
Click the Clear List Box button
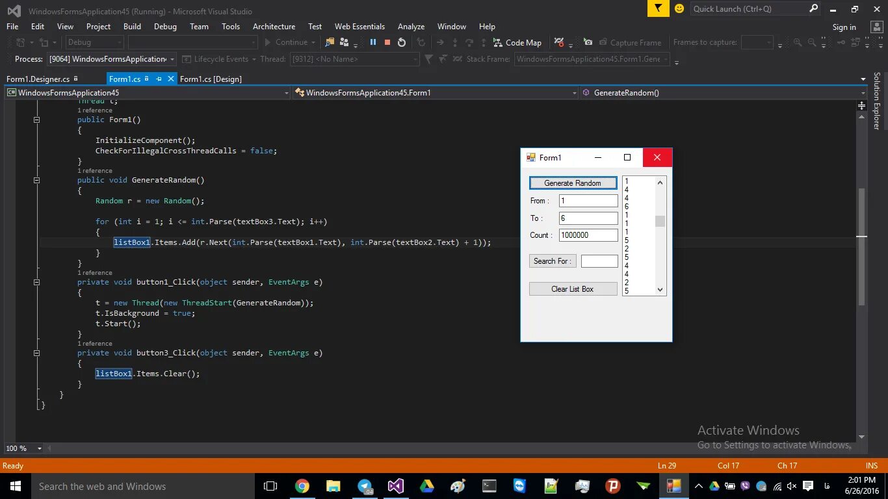click(573, 289)
